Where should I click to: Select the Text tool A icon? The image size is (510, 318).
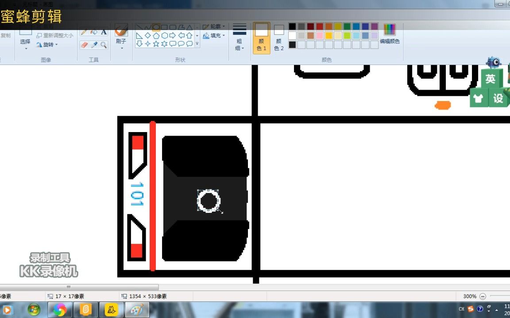point(104,32)
